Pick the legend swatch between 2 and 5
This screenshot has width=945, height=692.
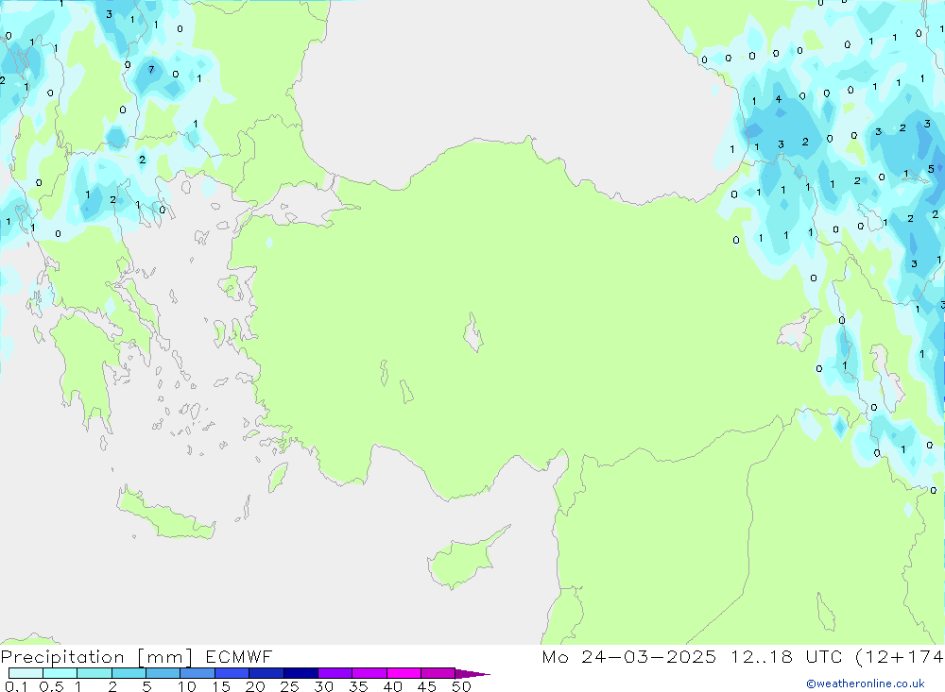(129, 673)
